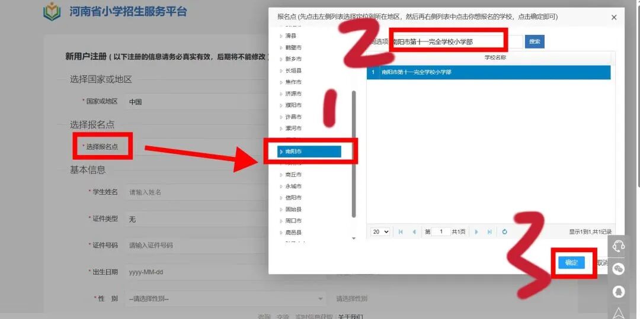
Task: Expand the 滑县 tree node
Action: pos(281,36)
